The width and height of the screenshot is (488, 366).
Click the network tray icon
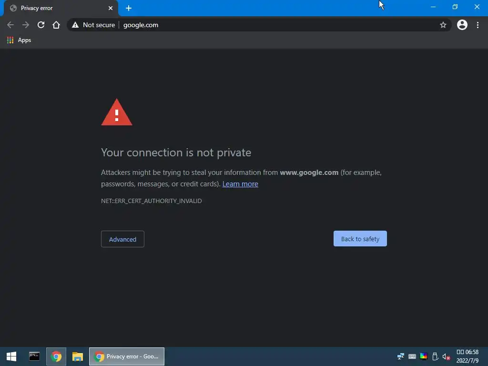click(x=400, y=356)
